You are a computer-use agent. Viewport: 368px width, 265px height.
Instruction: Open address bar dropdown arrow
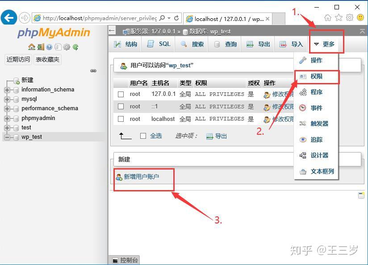point(169,18)
